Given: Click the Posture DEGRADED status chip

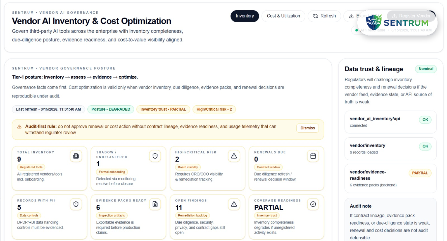Looking at the screenshot, I should (x=111, y=109).
